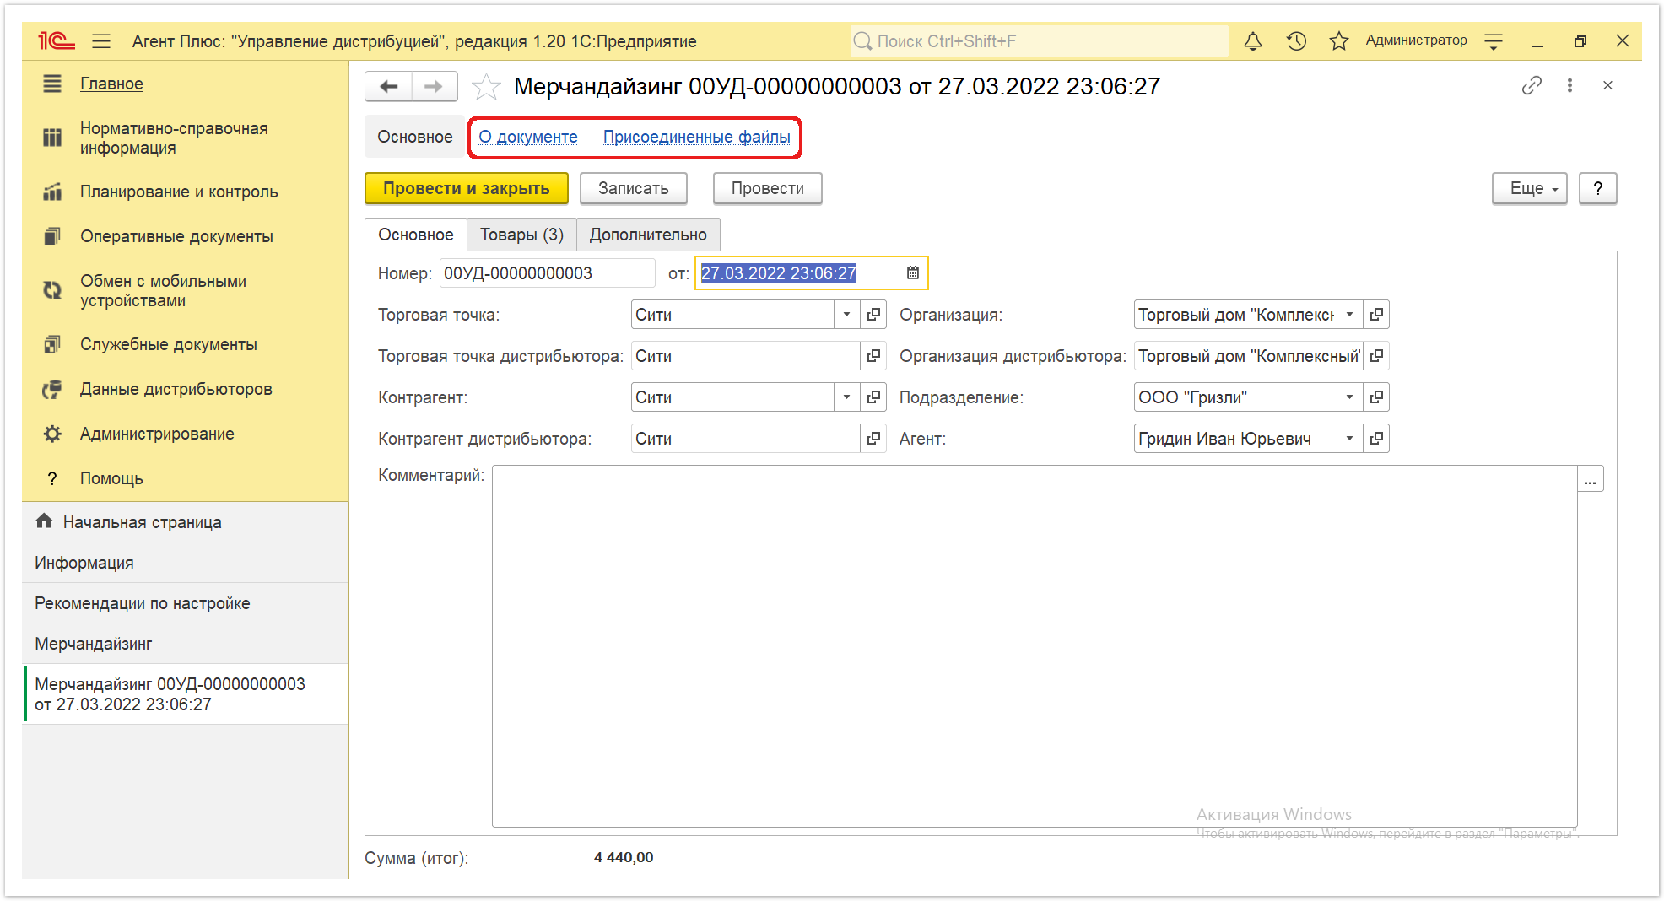The height and width of the screenshot is (901, 1664).
Task: Mark document as favorite with star
Action: [486, 87]
